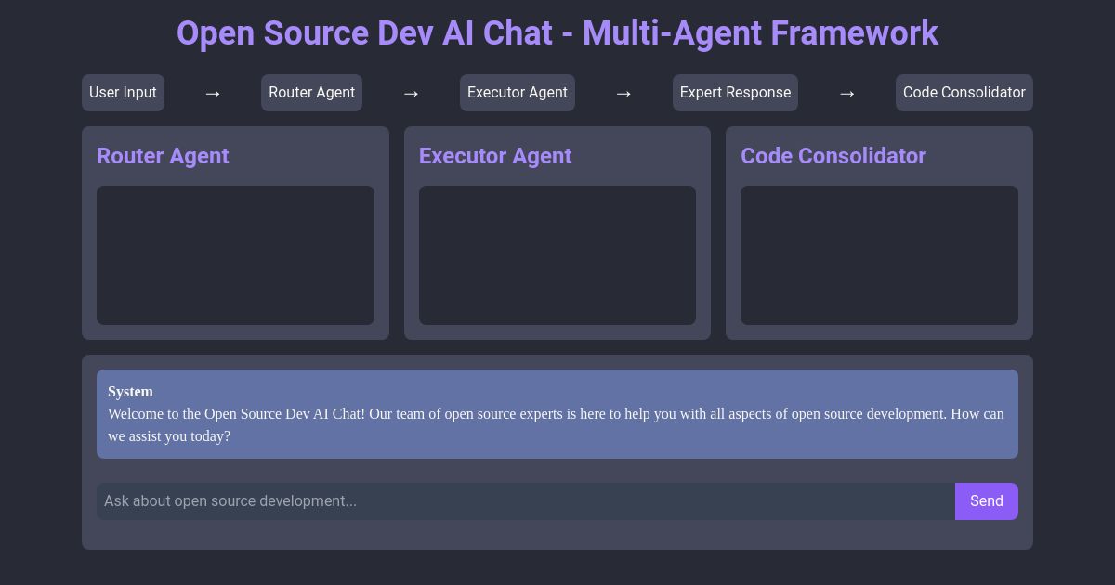The width and height of the screenshot is (1115, 585).
Task: Select the Expert Response workflow step
Action: [735, 93]
